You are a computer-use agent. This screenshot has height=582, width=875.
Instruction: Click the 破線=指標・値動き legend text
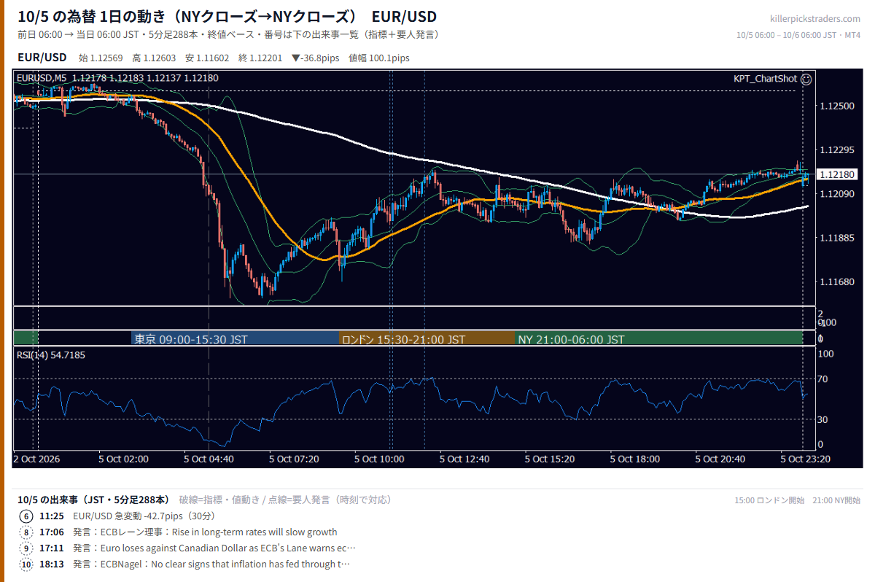(219, 500)
